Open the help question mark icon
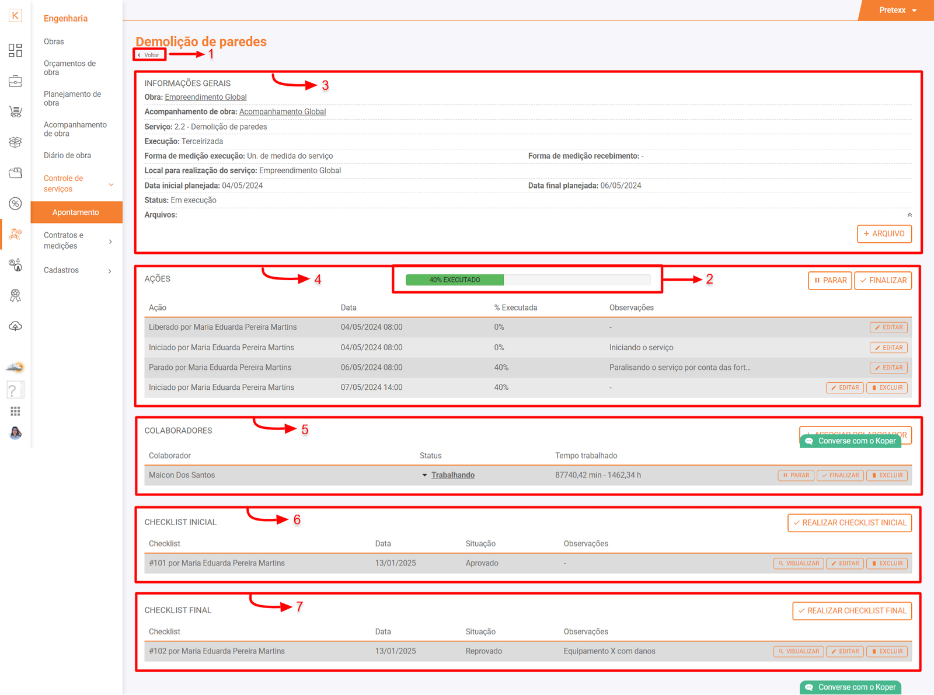 [14, 390]
